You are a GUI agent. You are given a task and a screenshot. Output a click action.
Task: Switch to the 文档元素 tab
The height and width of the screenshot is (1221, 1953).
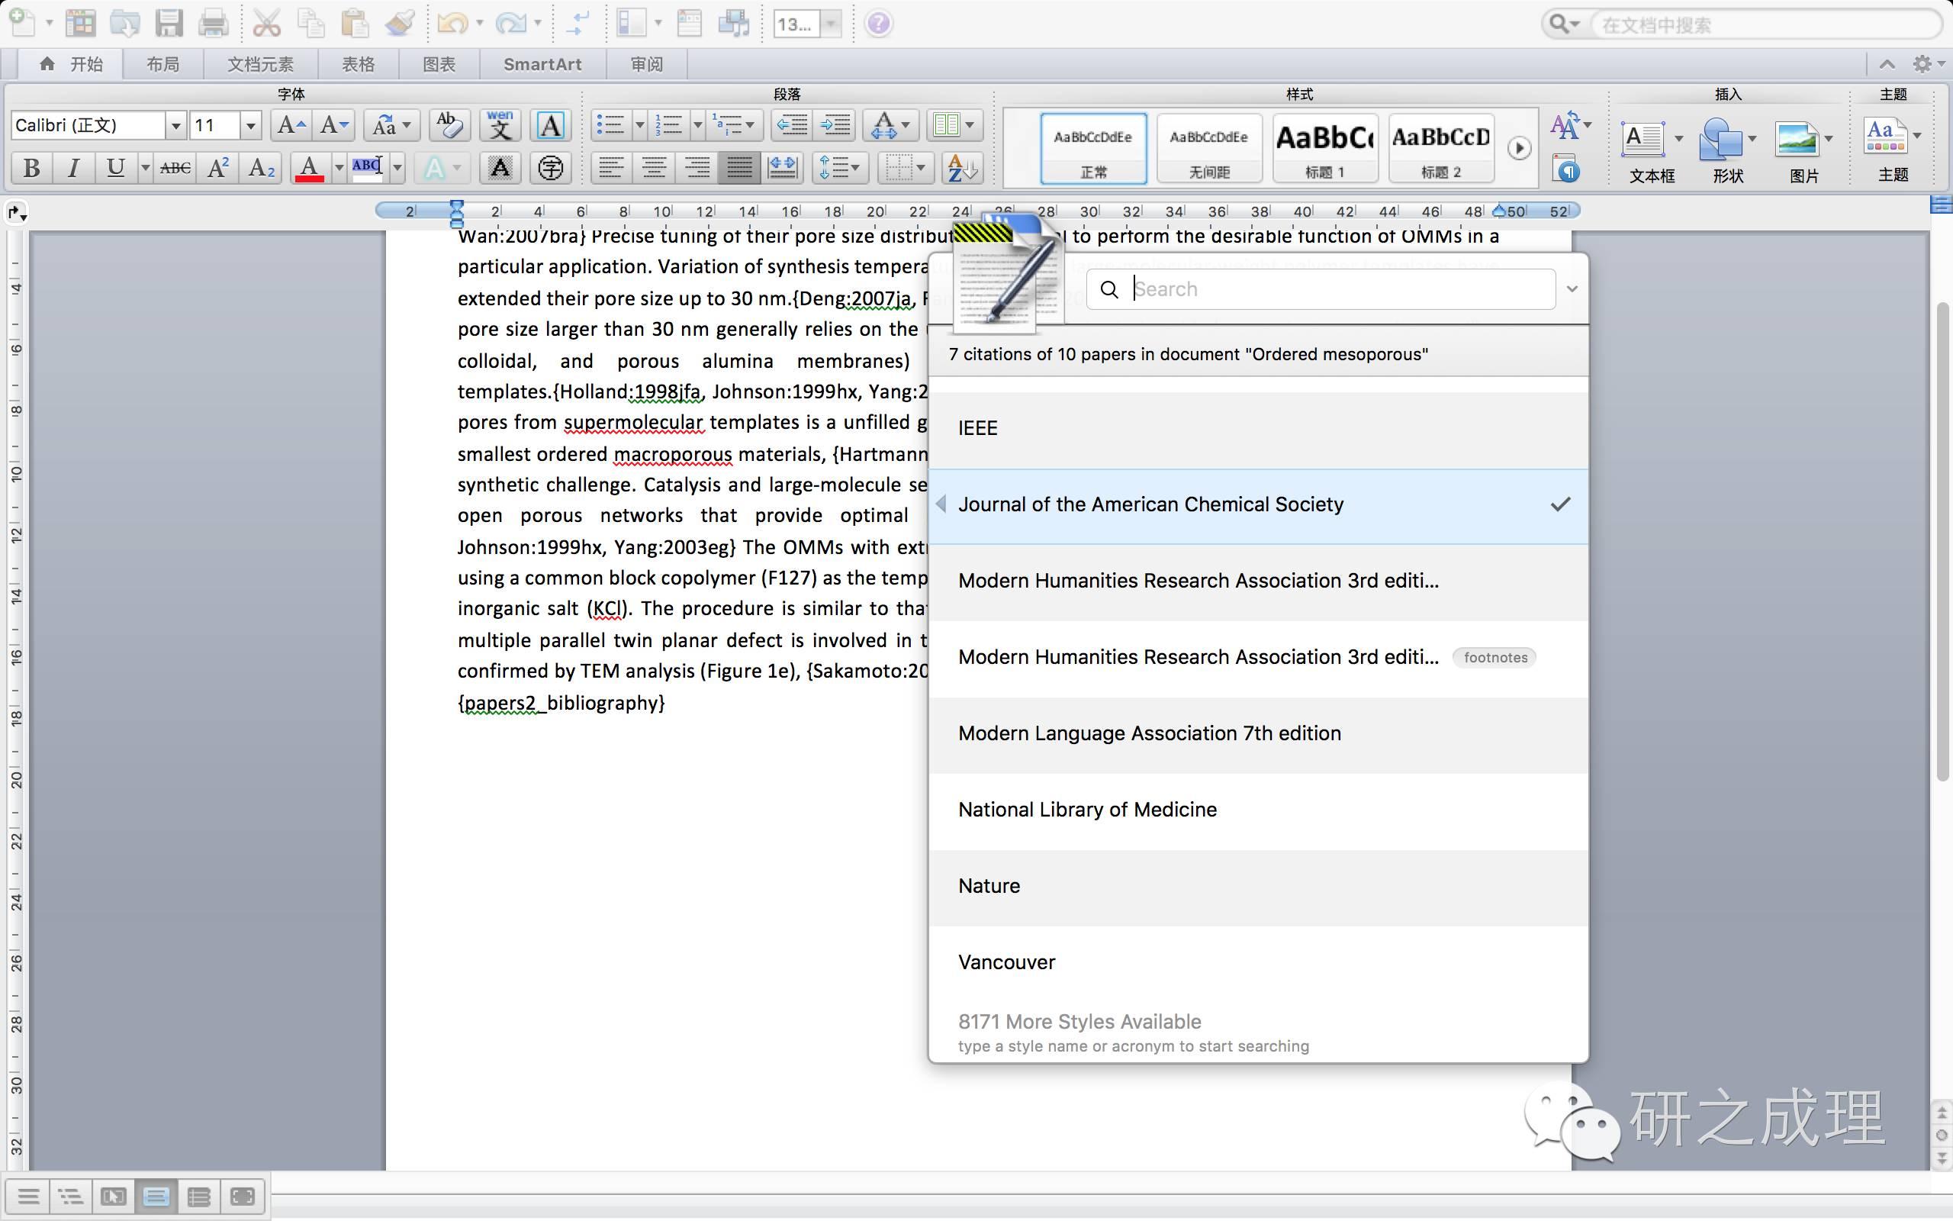coord(260,64)
